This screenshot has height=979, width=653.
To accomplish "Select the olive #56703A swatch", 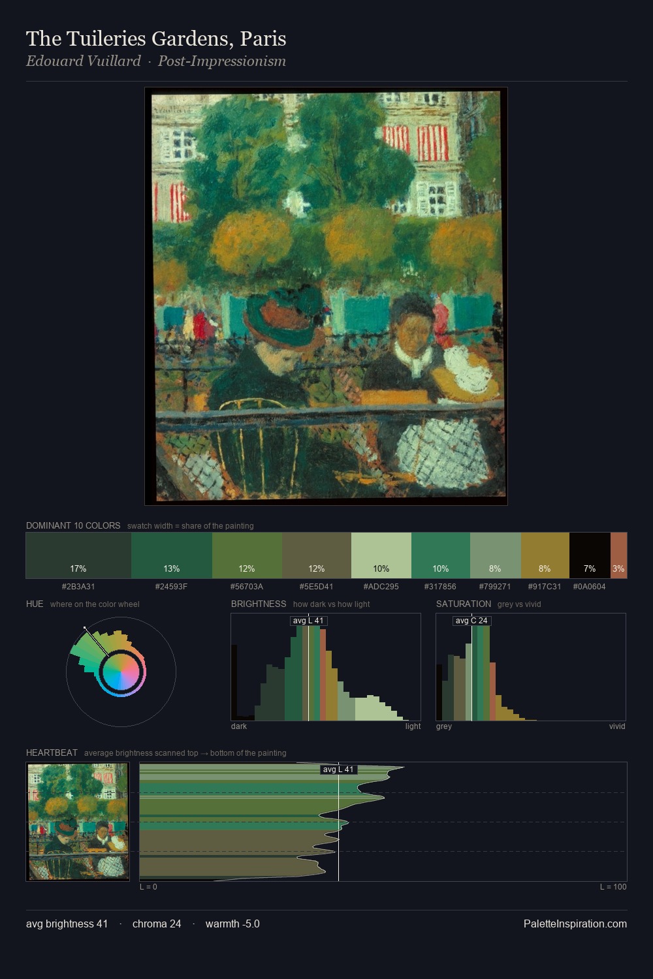I will [x=247, y=555].
